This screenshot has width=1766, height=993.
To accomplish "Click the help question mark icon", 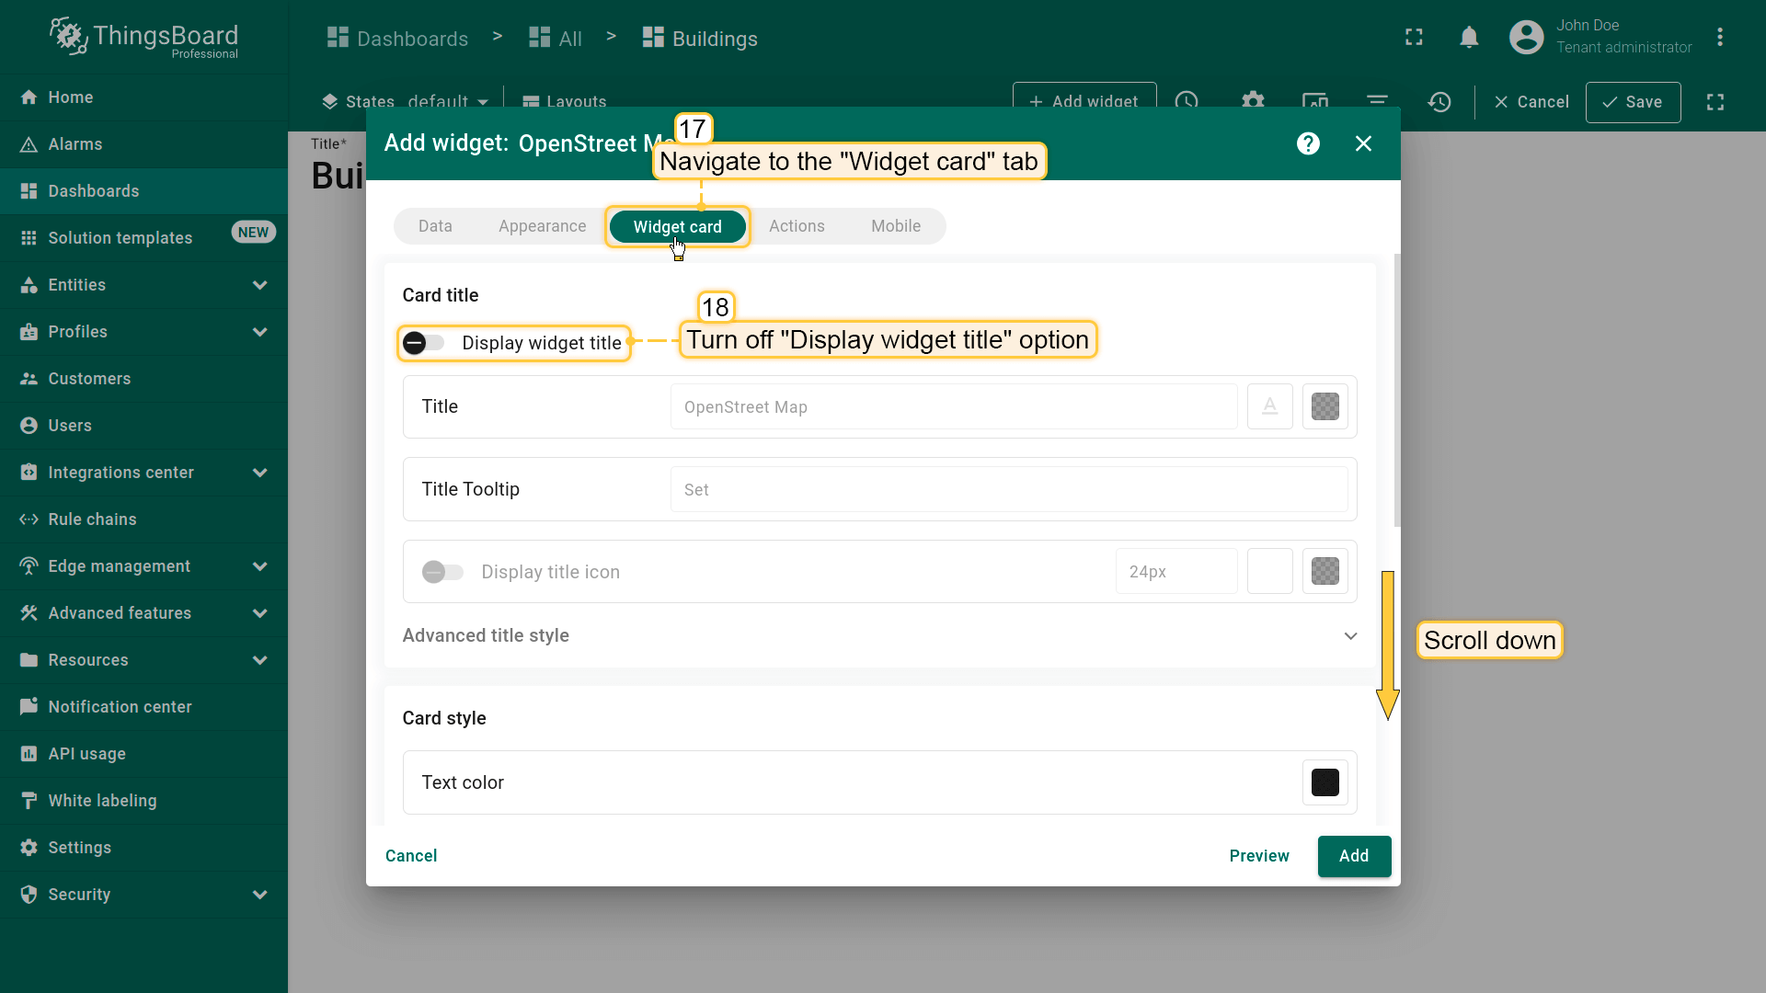I will pyautogui.click(x=1308, y=143).
